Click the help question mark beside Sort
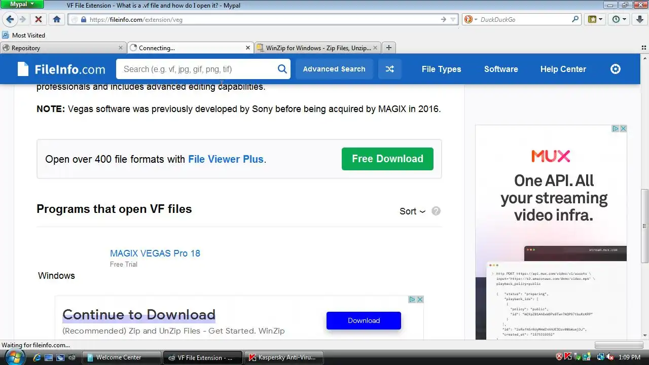649x365 pixels. (436, 211)
